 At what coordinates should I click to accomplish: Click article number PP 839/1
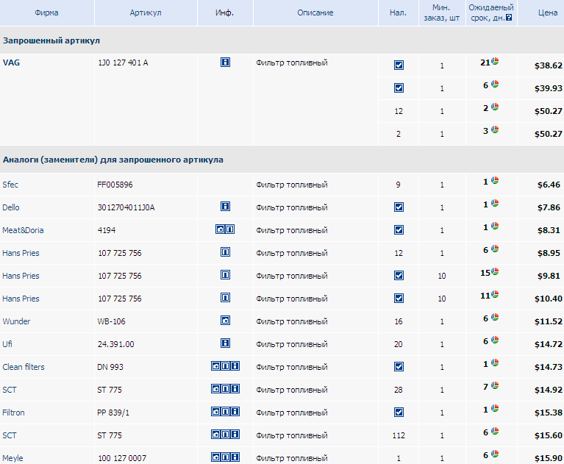113,413
